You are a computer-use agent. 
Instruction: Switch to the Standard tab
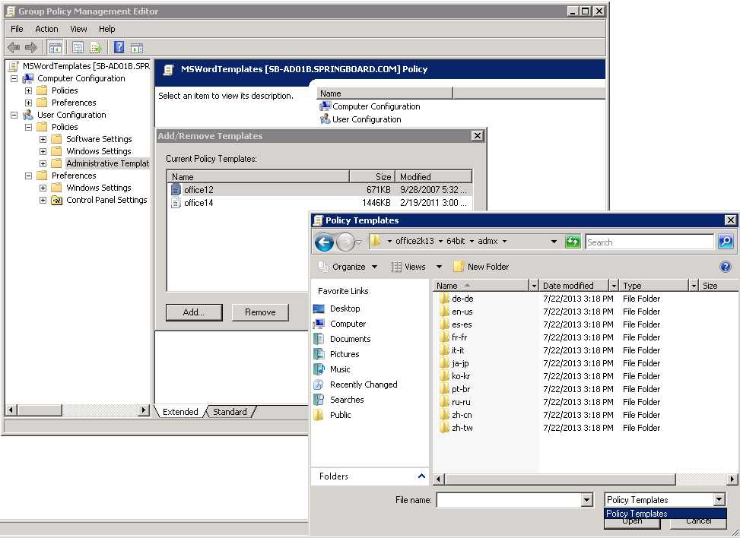(x=230, y=411)
